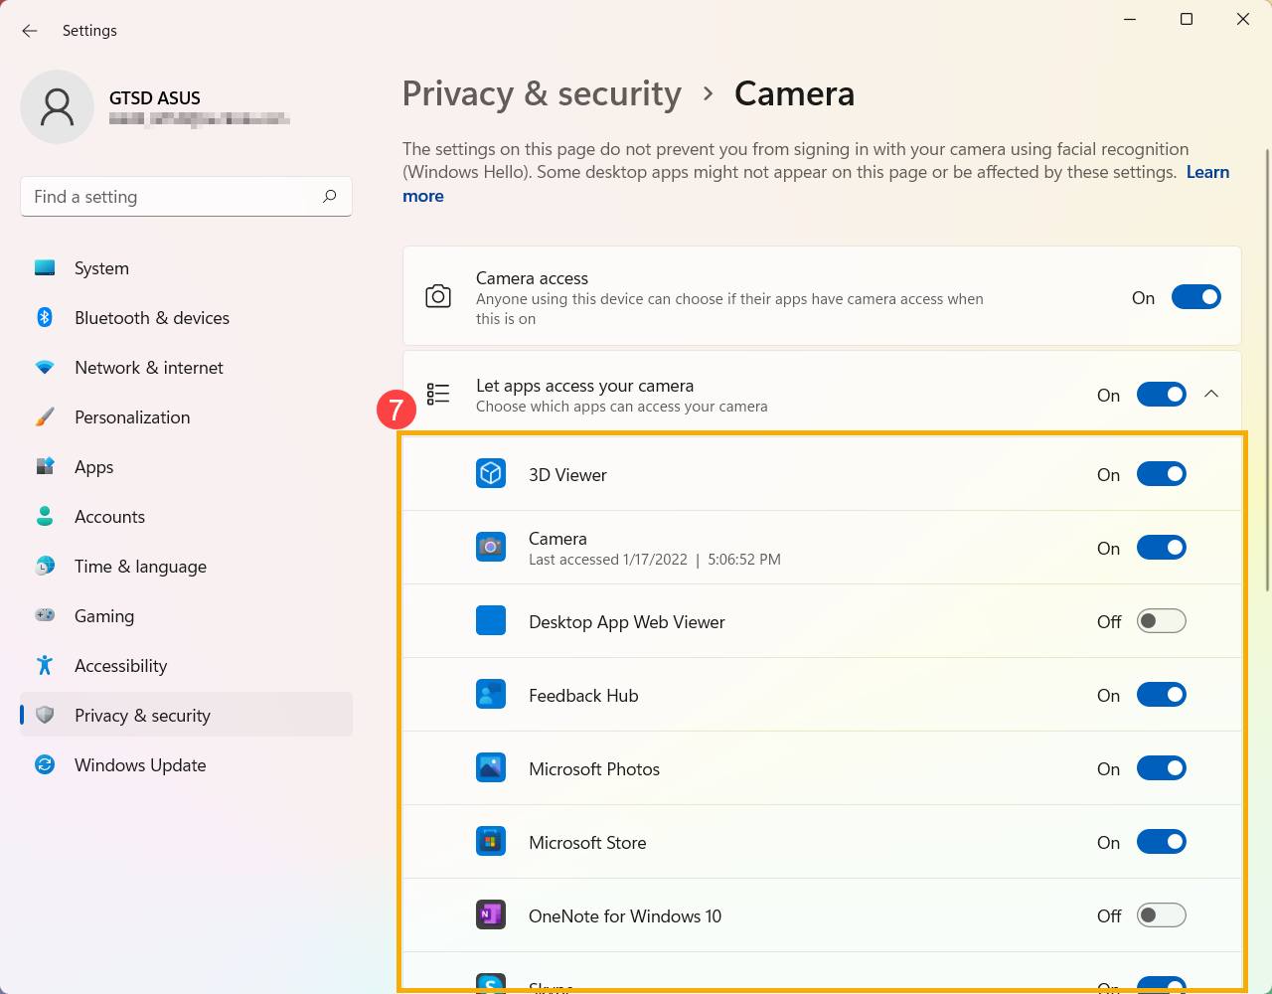The image size is (1272, 994).
Task: Click the list icon beside Let apps access
Action: pyautogui.click(x=438, y=395)
